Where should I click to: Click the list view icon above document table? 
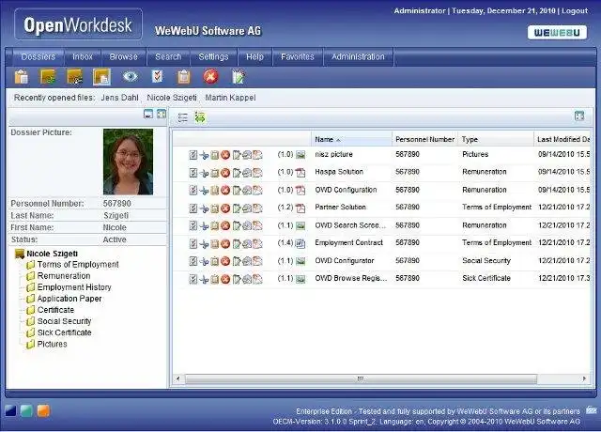pyautogui.click(x=183, y=117)
